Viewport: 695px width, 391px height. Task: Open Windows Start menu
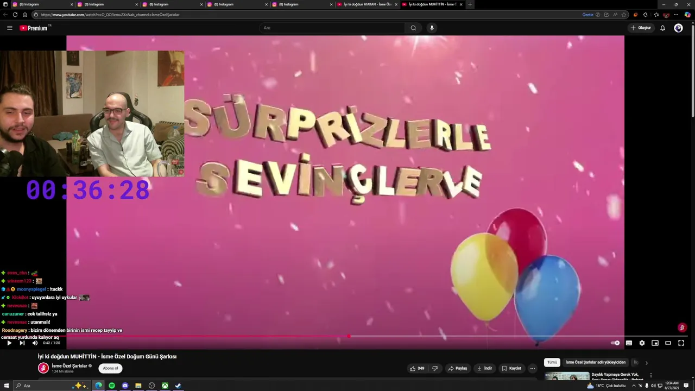[x=6, y=386]
